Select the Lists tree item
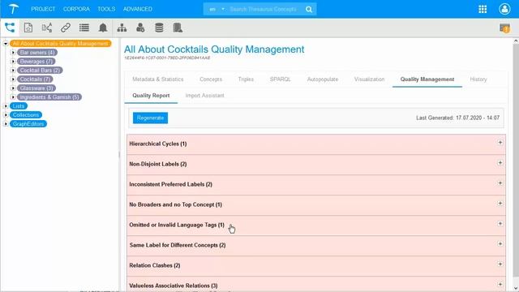This screenshot has height=292, width=519. (x=19, y=106)
